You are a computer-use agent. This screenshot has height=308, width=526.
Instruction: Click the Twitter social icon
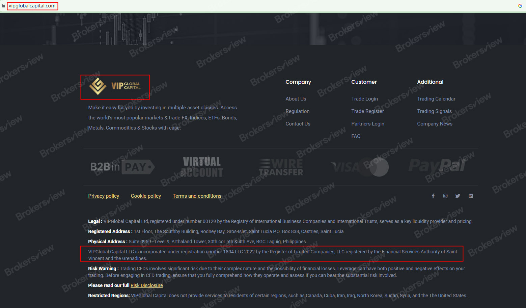pyautogui.click(x=458, y=196)
